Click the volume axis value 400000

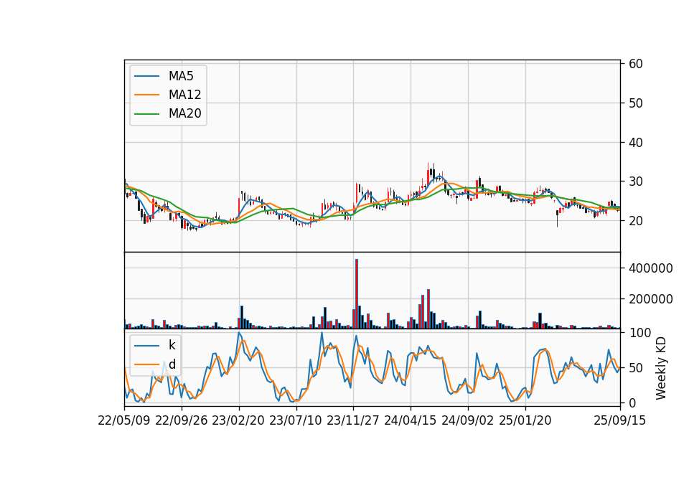click(x=651, y=268)
